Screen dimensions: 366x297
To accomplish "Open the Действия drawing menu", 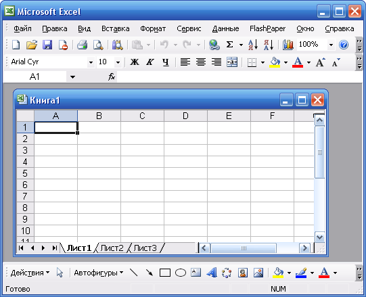I will point(30,273).
